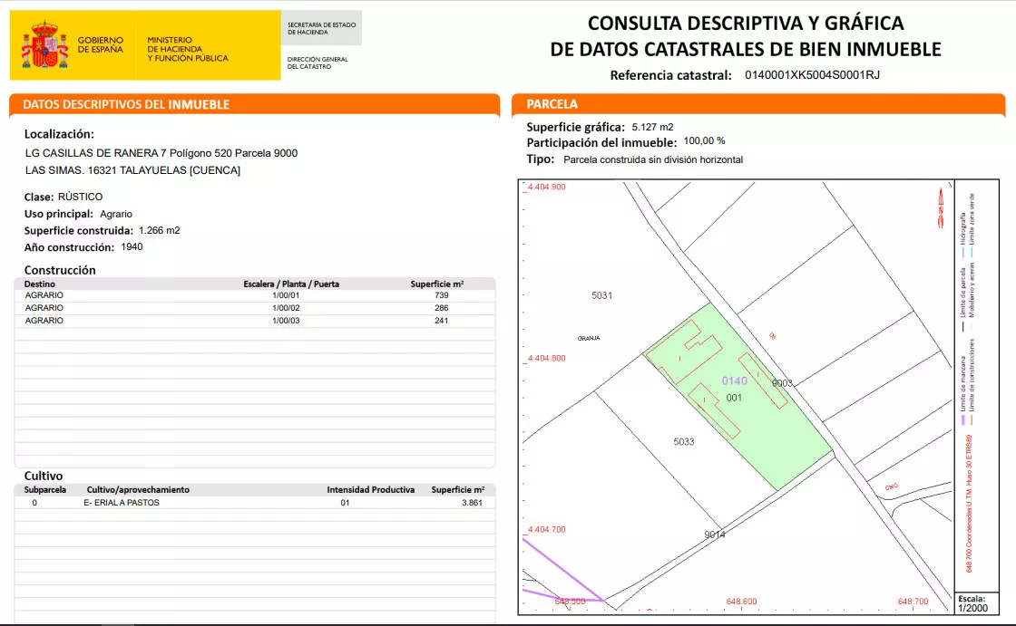Select Año construcción value '1940'

pyautogui.click(x=132, y=247)
